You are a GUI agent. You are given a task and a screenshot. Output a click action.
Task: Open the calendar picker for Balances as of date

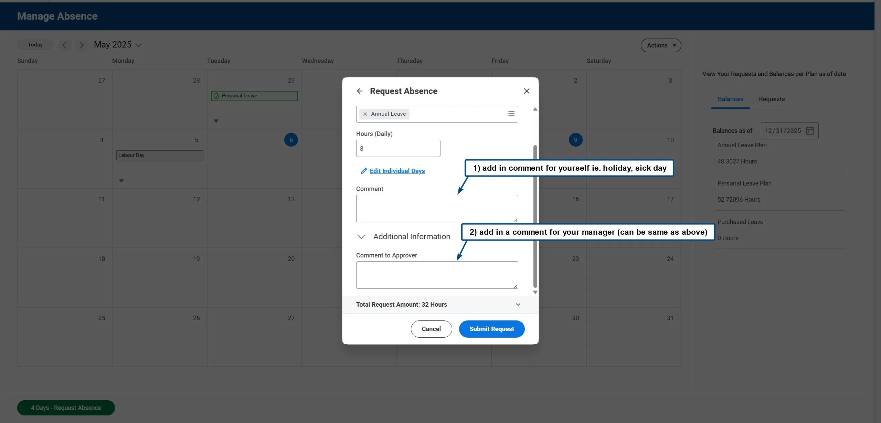tap(810, 131)
